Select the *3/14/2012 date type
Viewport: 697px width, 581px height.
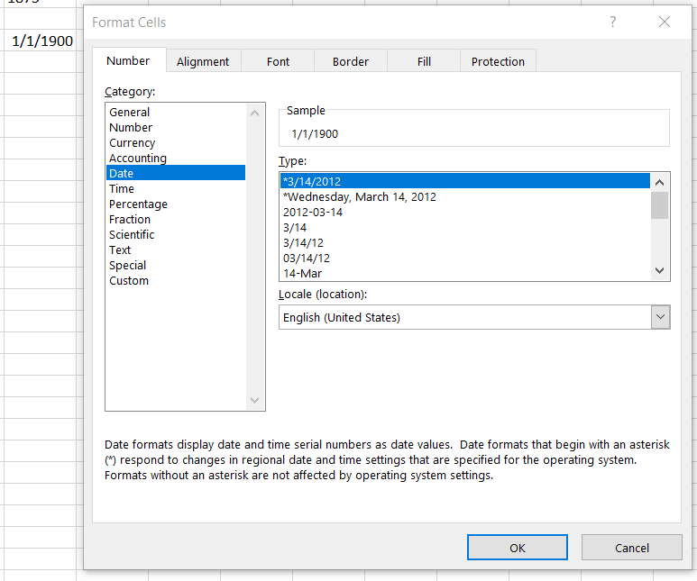pos(465,181)
